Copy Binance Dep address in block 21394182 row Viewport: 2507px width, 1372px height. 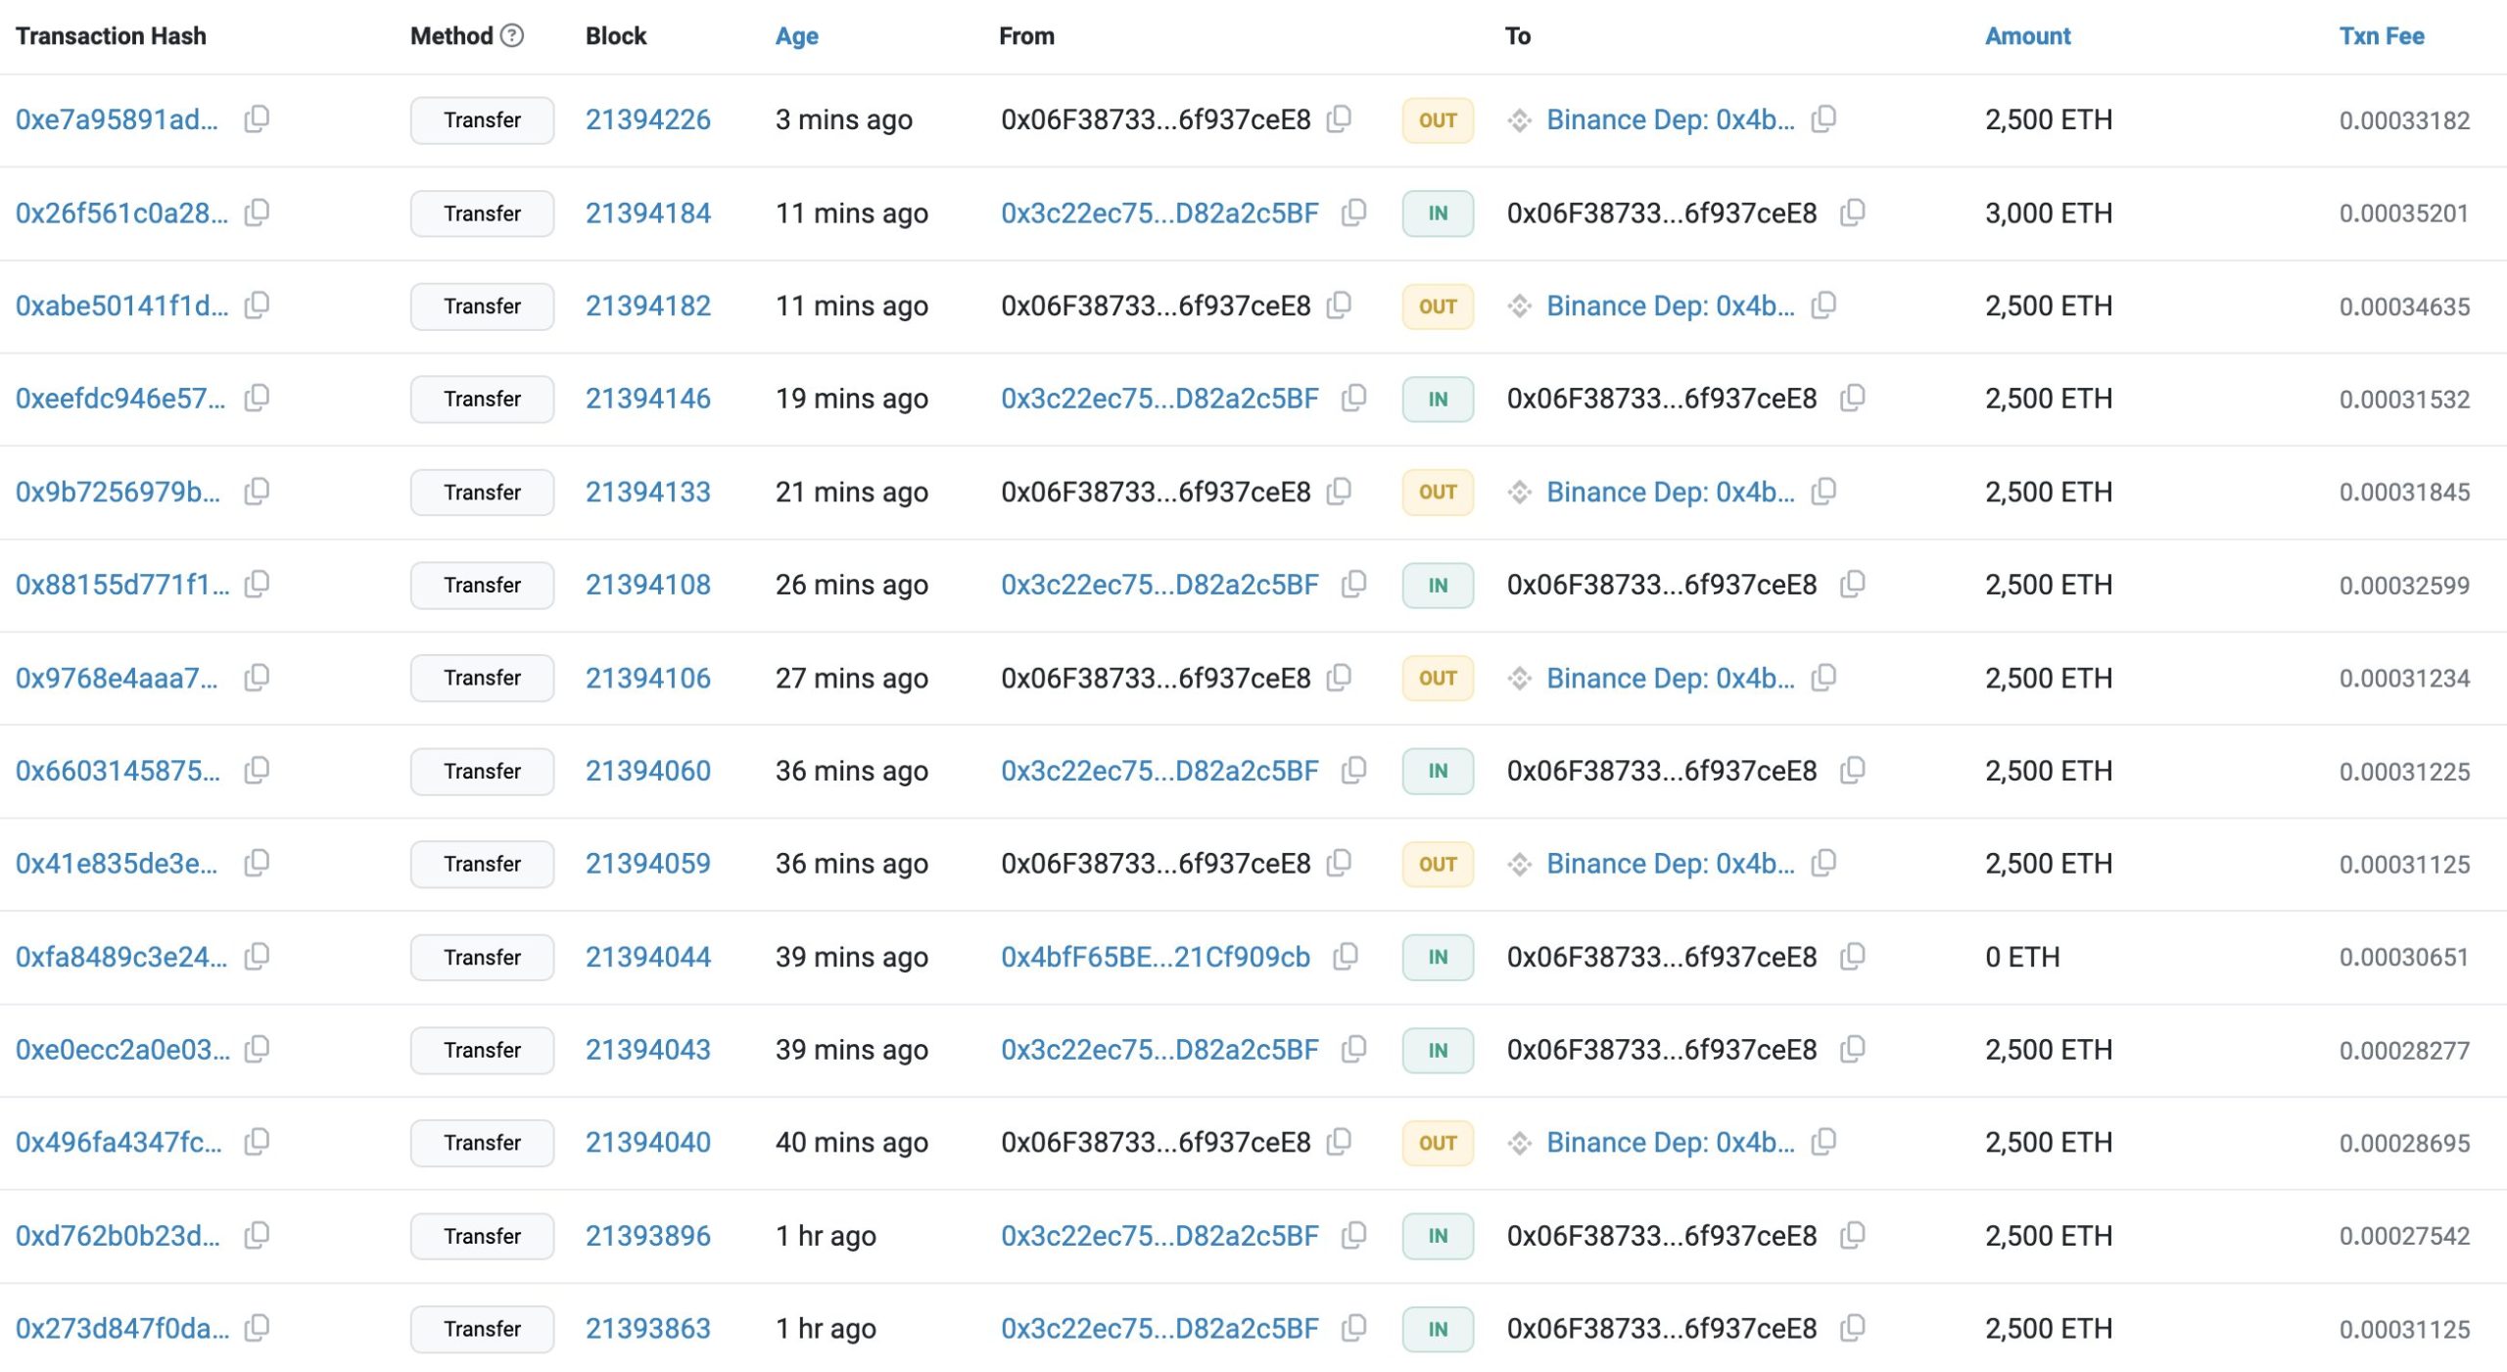[x=1823, y=306]
